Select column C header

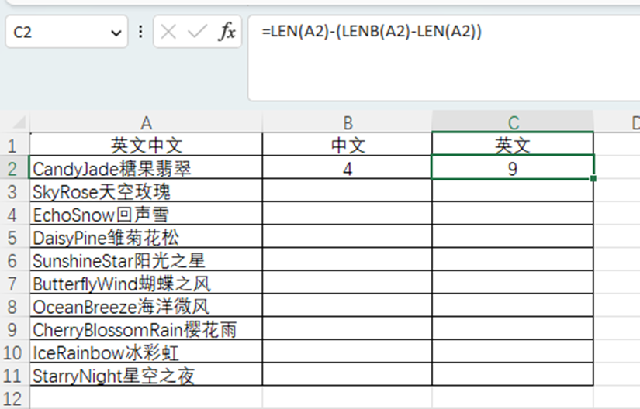(x=513, y=123)
